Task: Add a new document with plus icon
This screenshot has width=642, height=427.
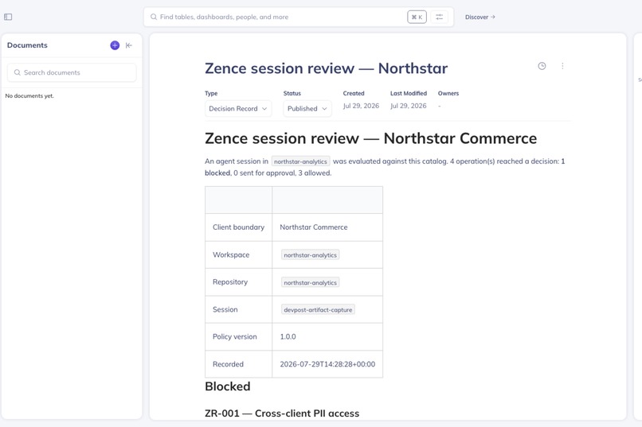Action: (x=115, y=45)
